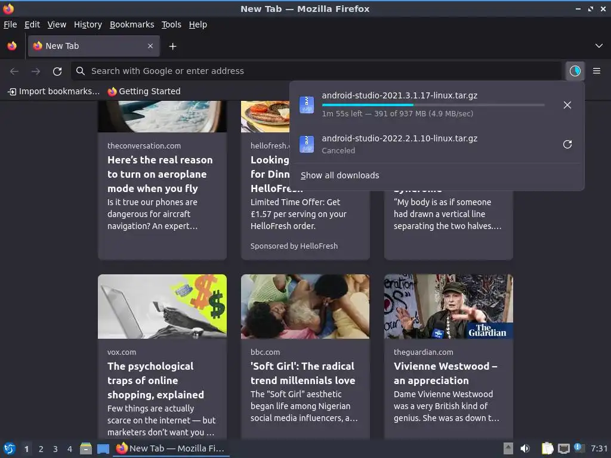611x458 pixels.
Task: Click the Firefox View icon beside the tab
Action: click(x=12, y=46)
